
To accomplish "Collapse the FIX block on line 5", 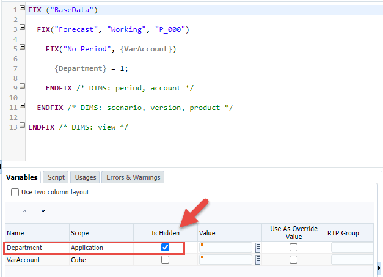I will click(x=23, y=46).
